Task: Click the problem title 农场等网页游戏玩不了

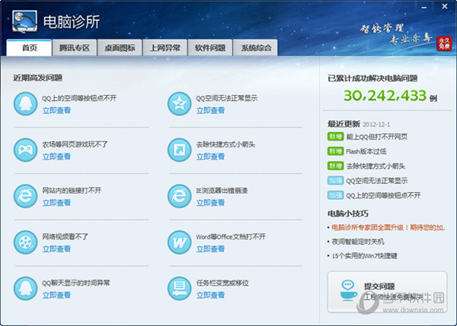Action: 75,144
